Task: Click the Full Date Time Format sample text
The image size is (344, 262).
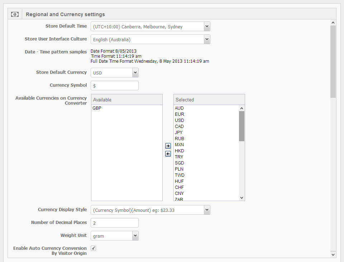Action: pos(150,61)
